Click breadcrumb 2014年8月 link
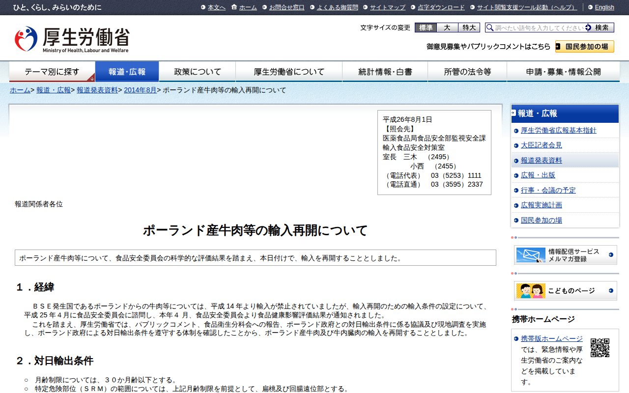This screenshot has width=629, height=393. (x=140, y=90)
